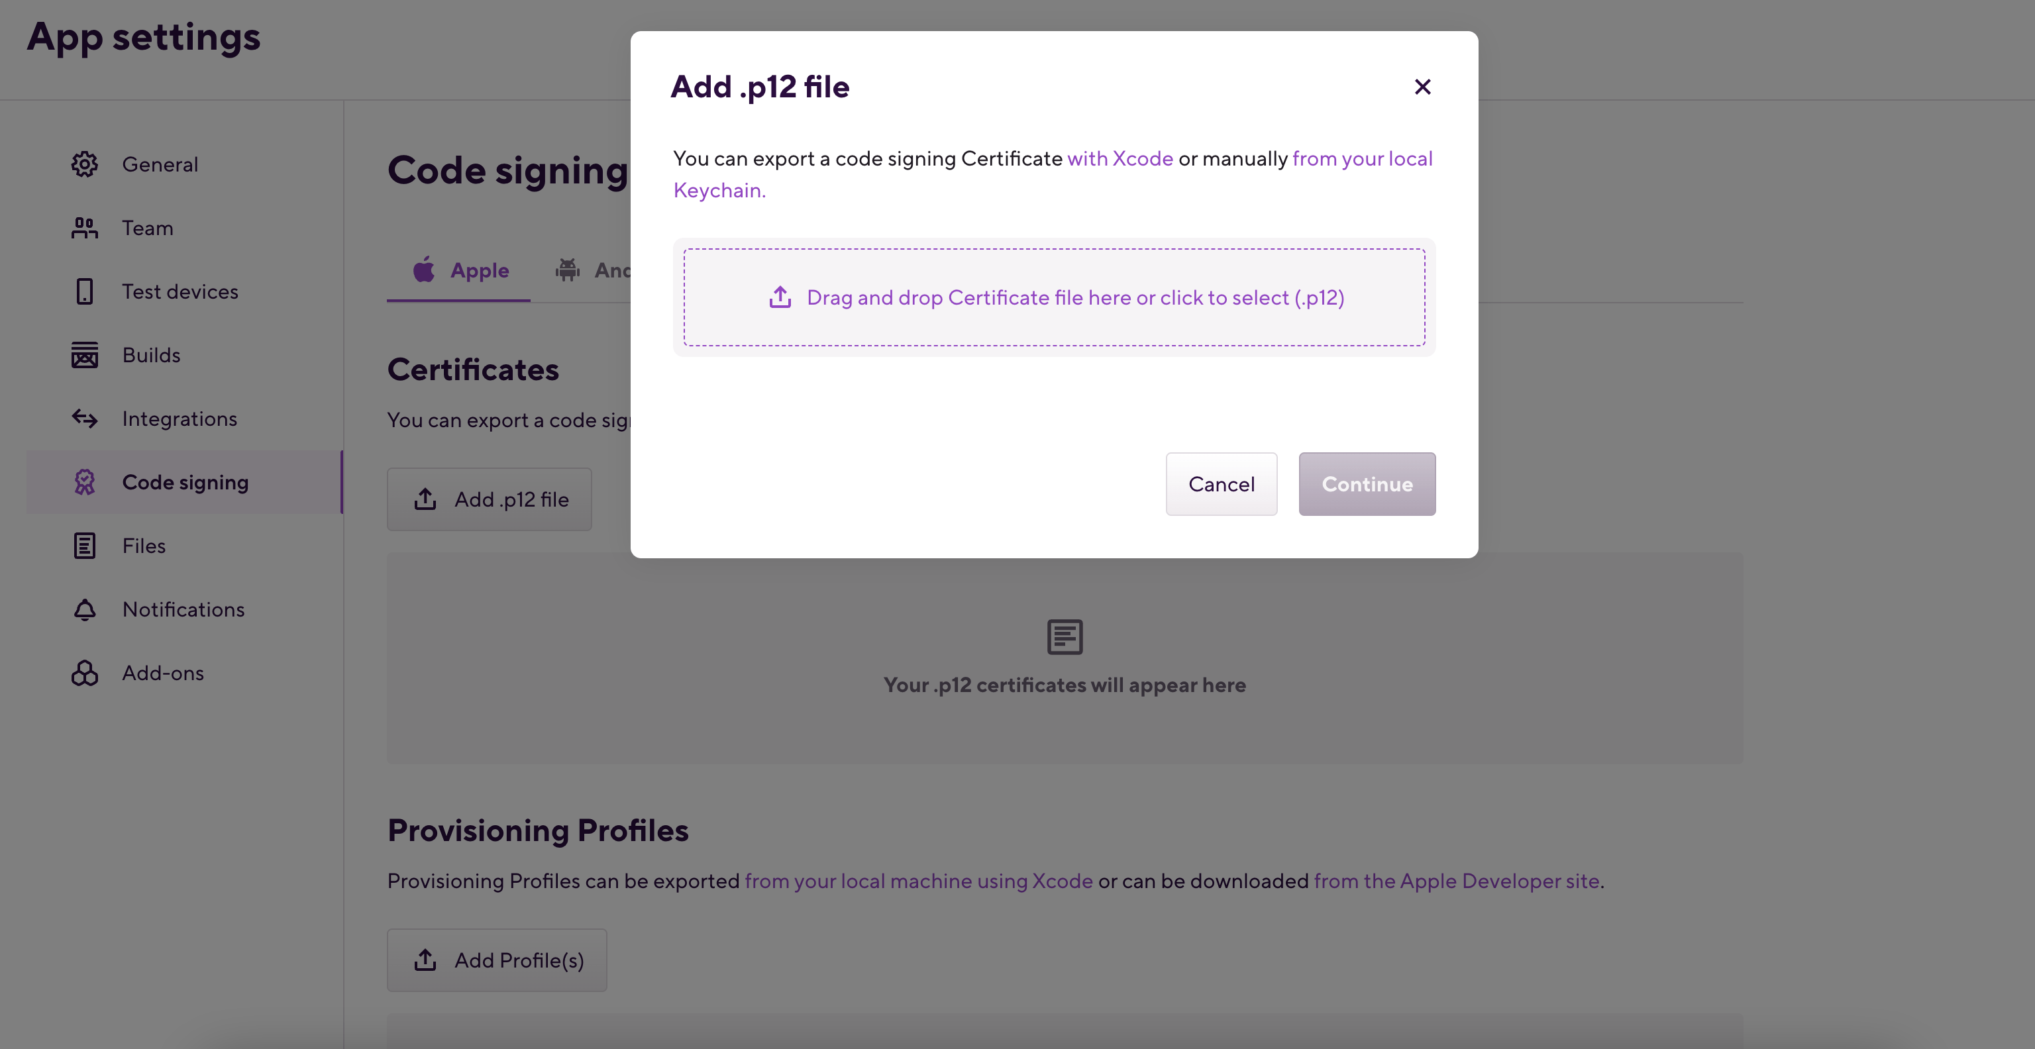Image resolution: width=2035 pixels, height=1049 pixels.
Task: Click the 'with Xcode' link
Action: point(1121,159)
